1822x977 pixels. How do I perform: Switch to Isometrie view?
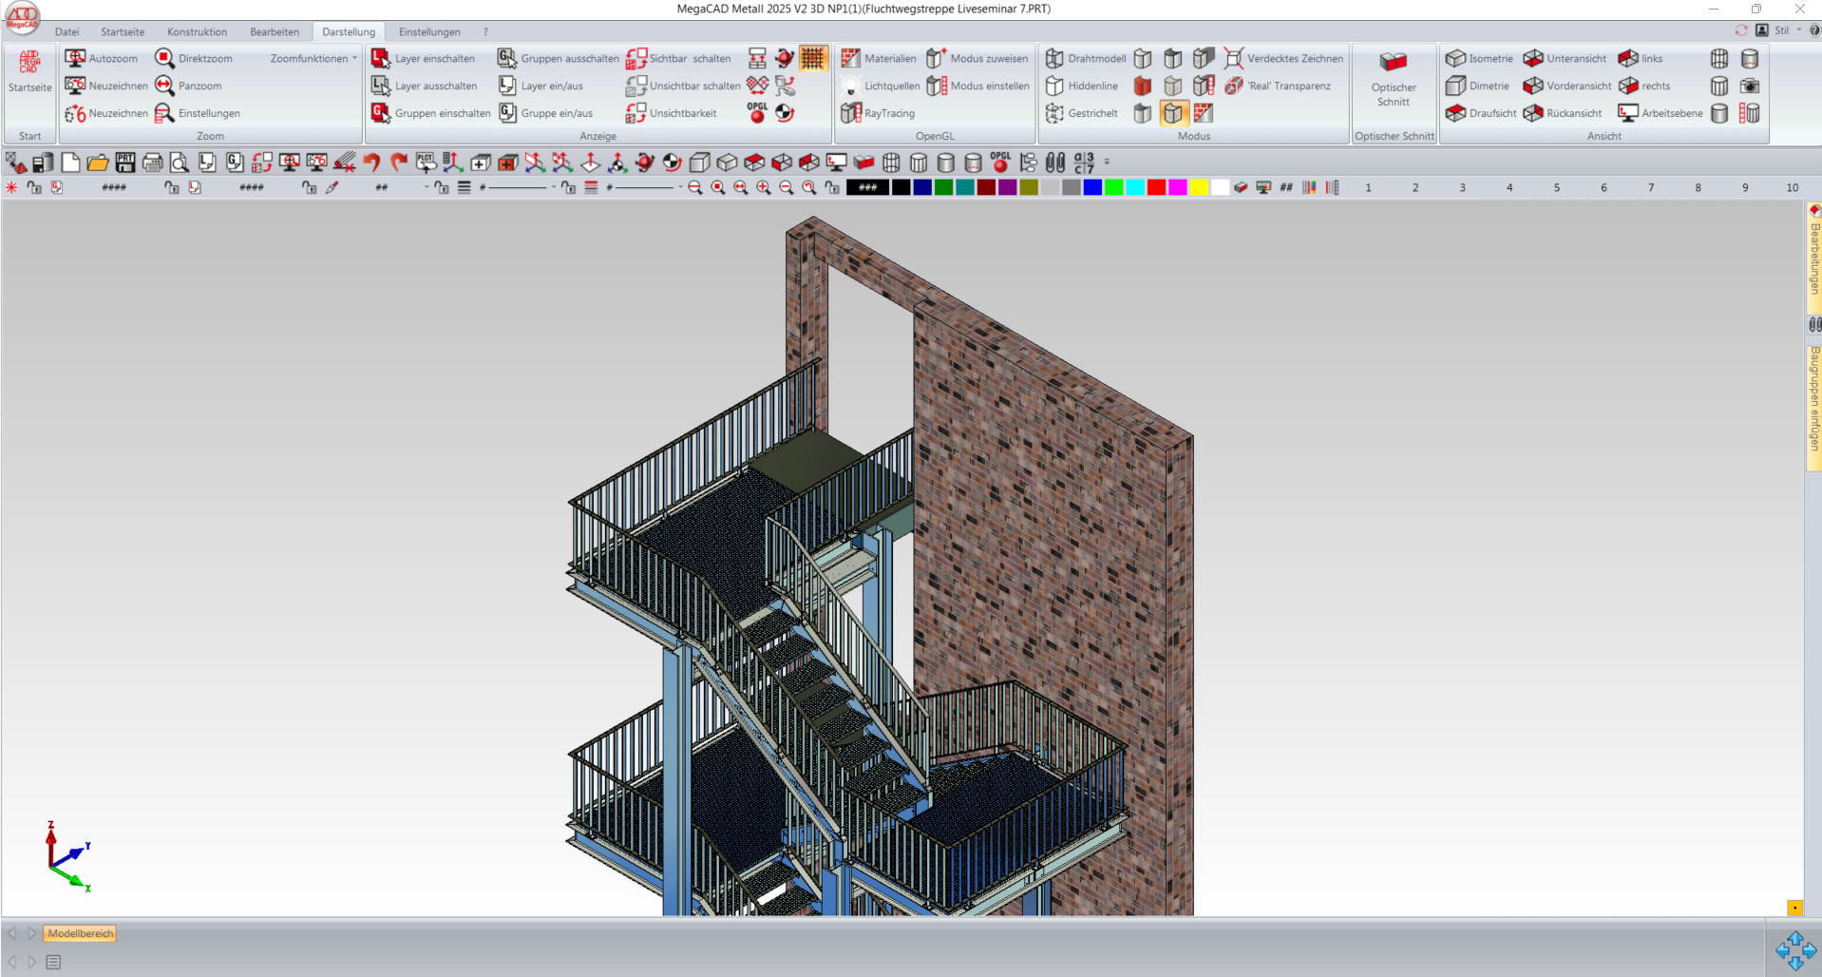[1479, 58]
